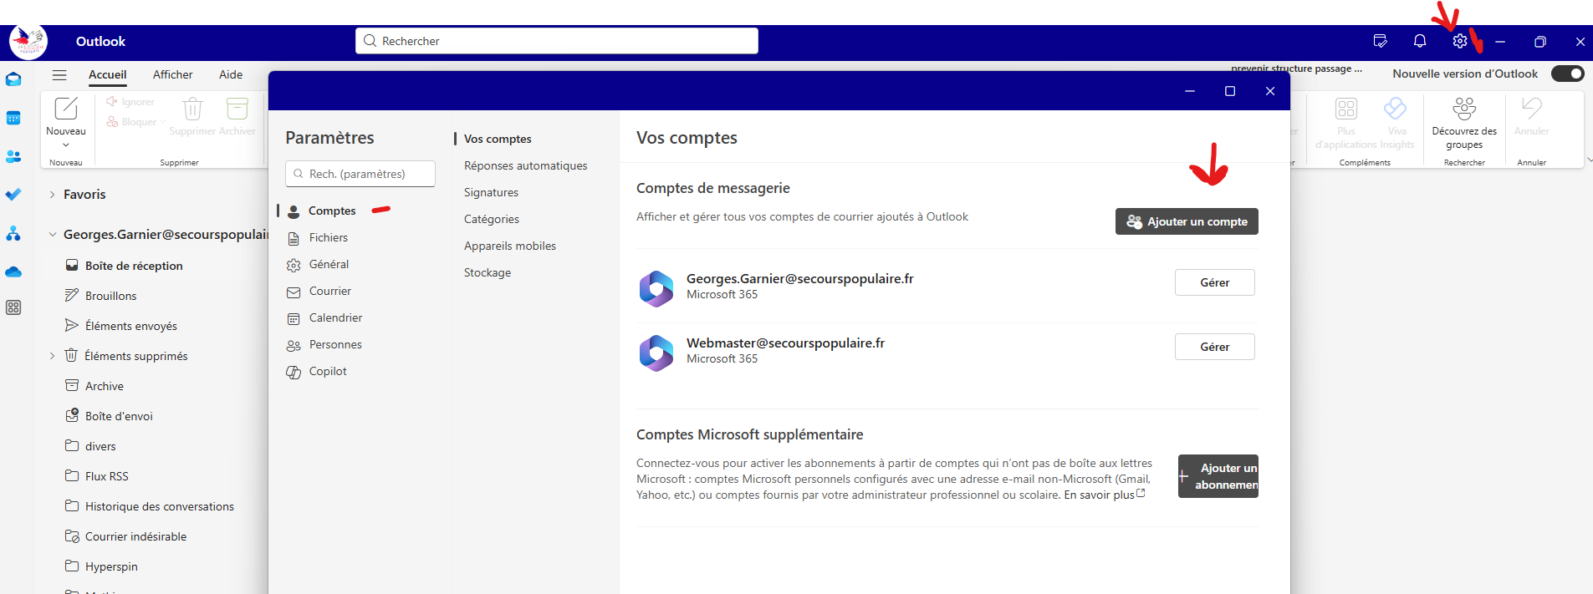
Task: Open Appareils mobiles settings
Action: tap(510, 246)
